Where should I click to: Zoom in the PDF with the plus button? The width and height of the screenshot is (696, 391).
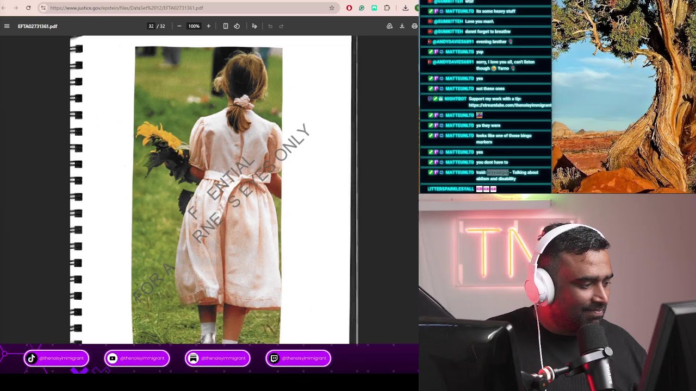208,26
